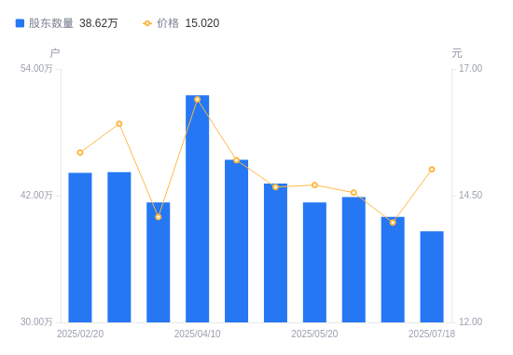Click the highest price point on the line
The height and width of the screenshot is (355, 513).
[198, 100]
